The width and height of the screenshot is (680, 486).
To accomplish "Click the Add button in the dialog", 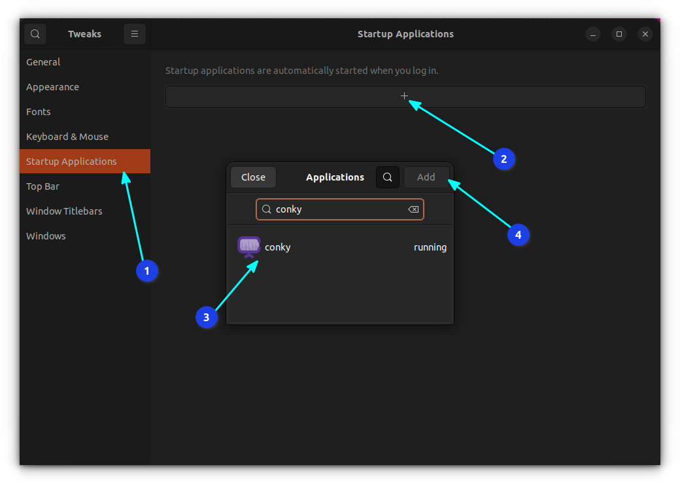I will click(x=426, y=177).
